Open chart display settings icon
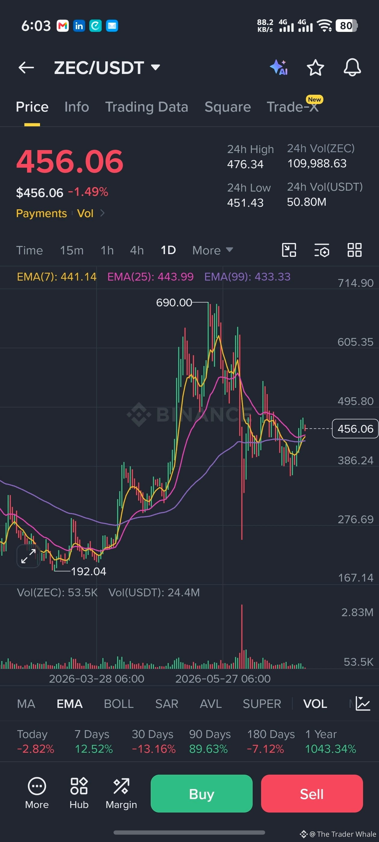This screenshot has width=379, height=842. pos(322,250)
